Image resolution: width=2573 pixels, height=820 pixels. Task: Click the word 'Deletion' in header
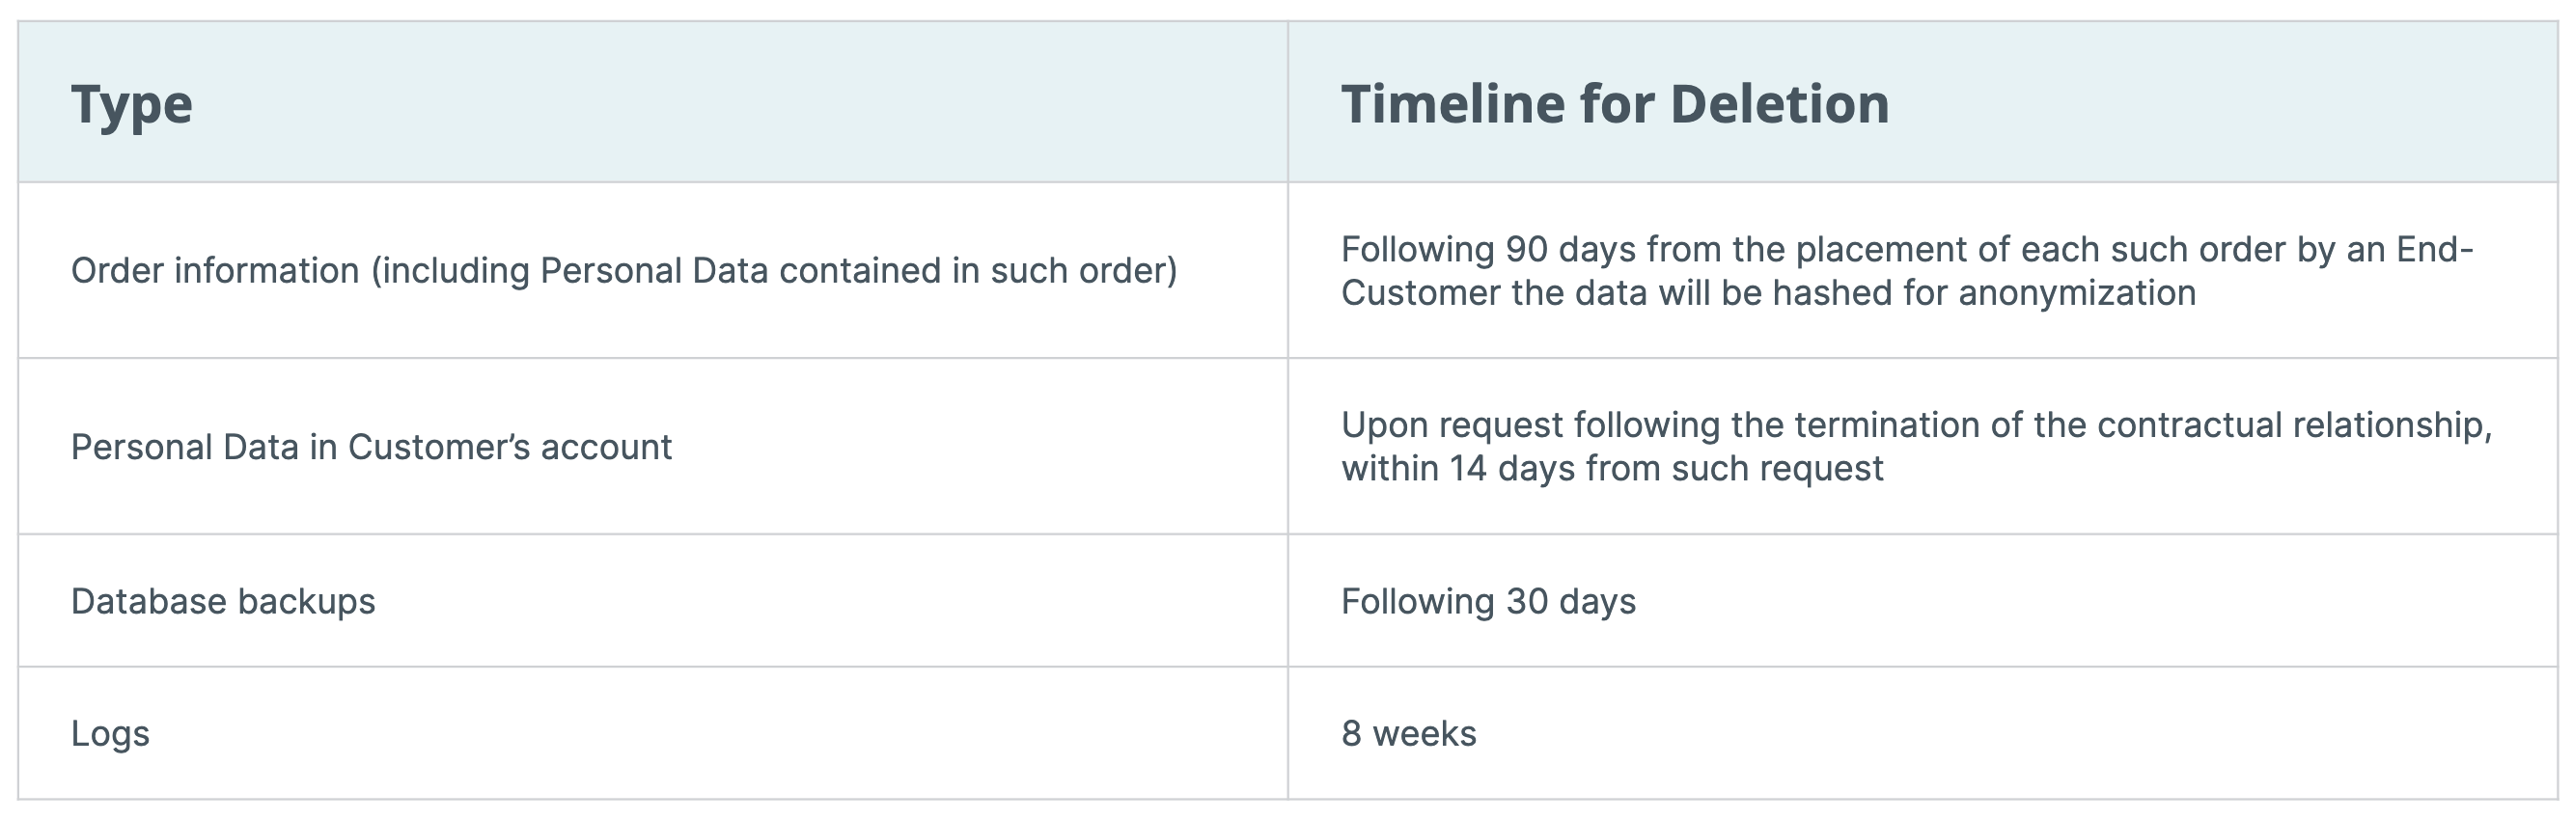(1779, 104)
